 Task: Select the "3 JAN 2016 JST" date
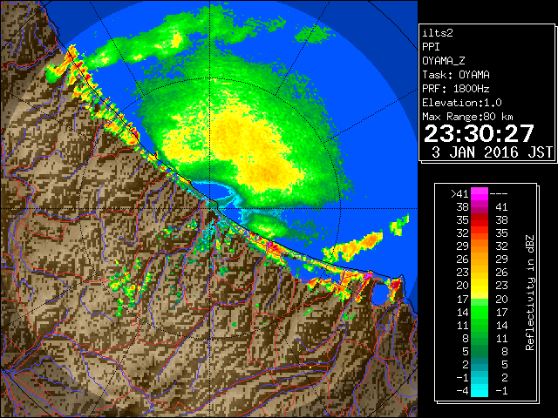pyautogui.click(x=492, y=152)
